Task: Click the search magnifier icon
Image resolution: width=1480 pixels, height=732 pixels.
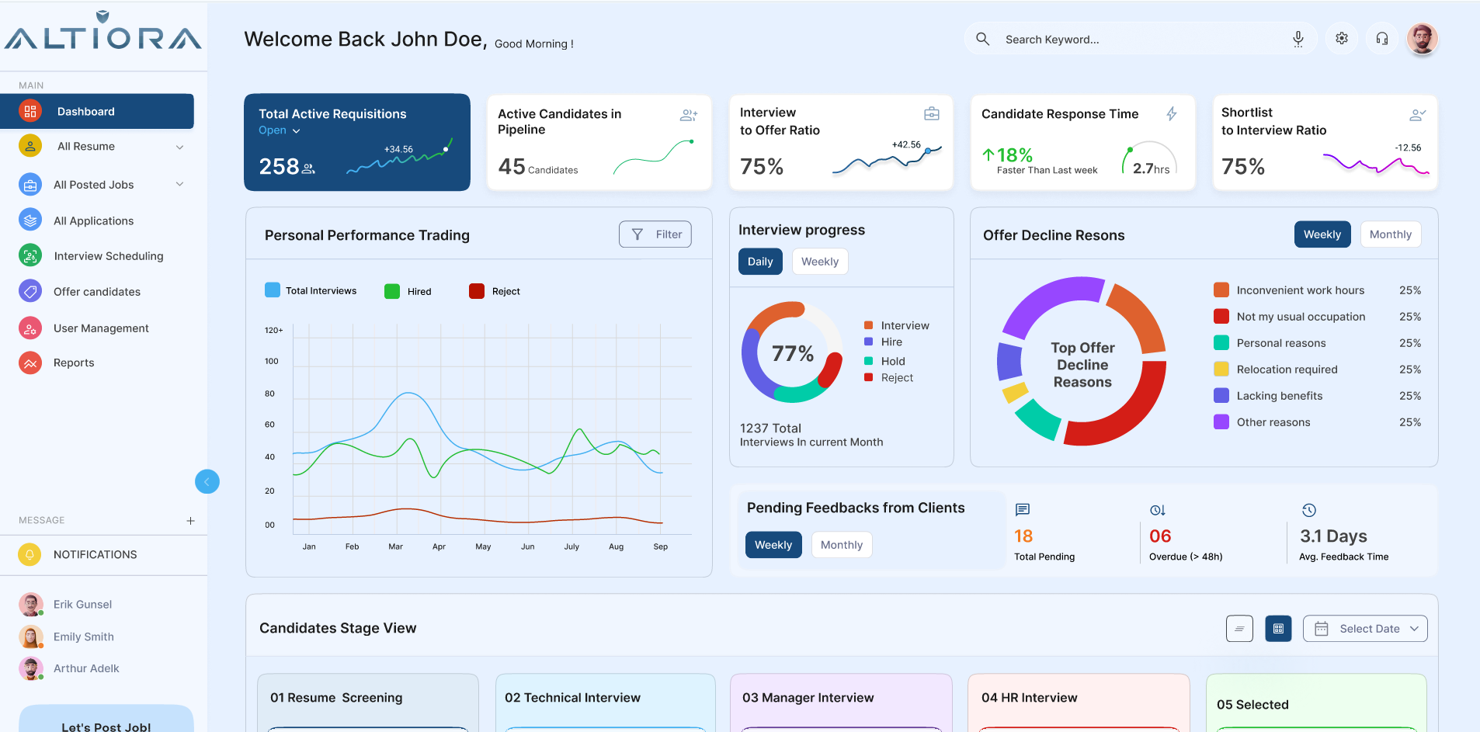Action: 982,39
